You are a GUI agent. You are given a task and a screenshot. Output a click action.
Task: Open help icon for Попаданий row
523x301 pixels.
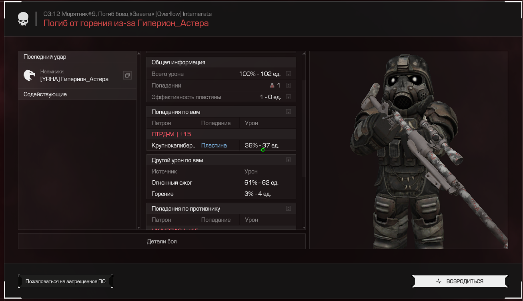point(288,86)
